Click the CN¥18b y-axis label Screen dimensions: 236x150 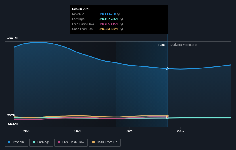[x=12, y=38]
